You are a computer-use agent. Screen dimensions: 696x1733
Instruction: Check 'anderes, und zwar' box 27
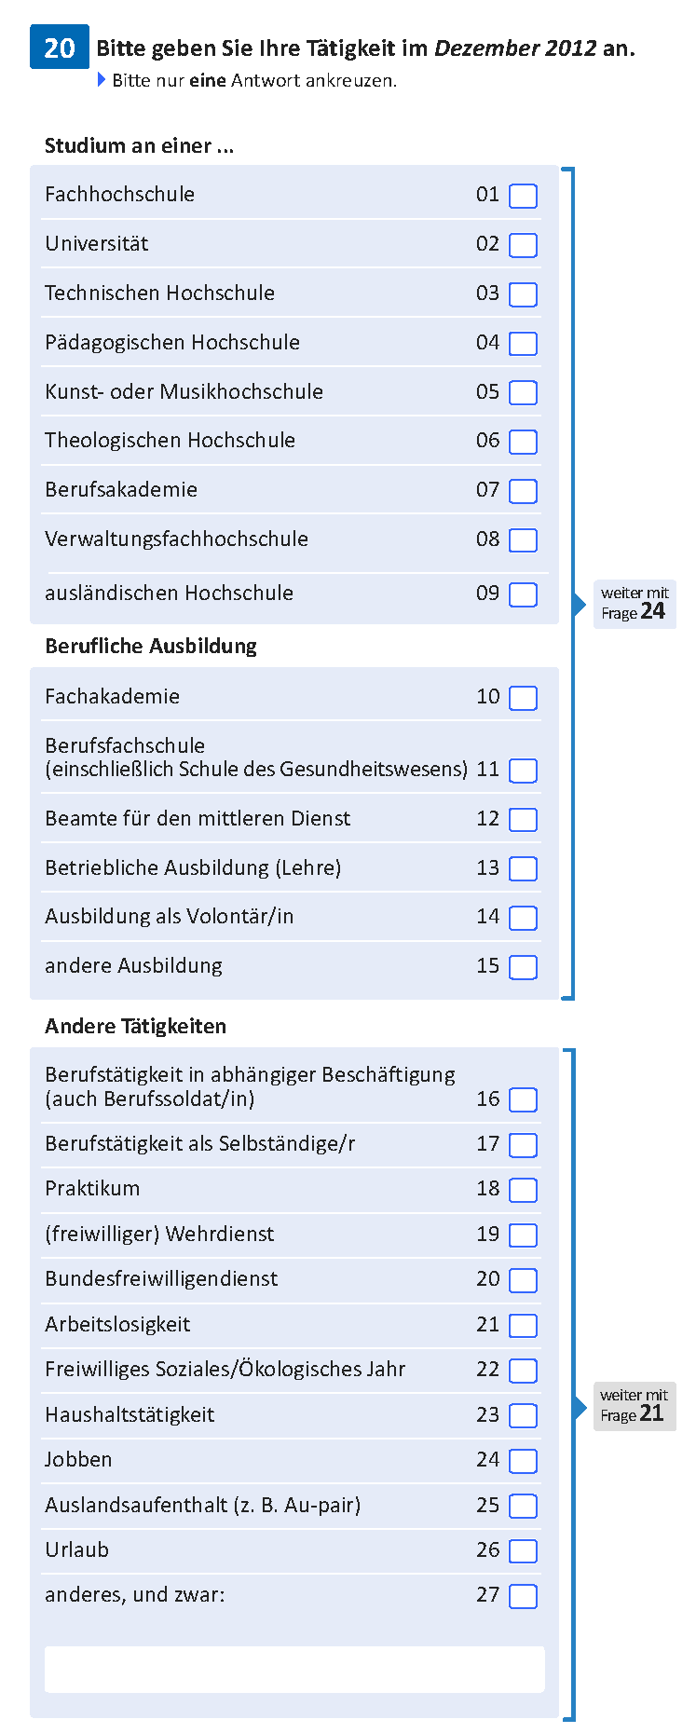(524, 1596)
